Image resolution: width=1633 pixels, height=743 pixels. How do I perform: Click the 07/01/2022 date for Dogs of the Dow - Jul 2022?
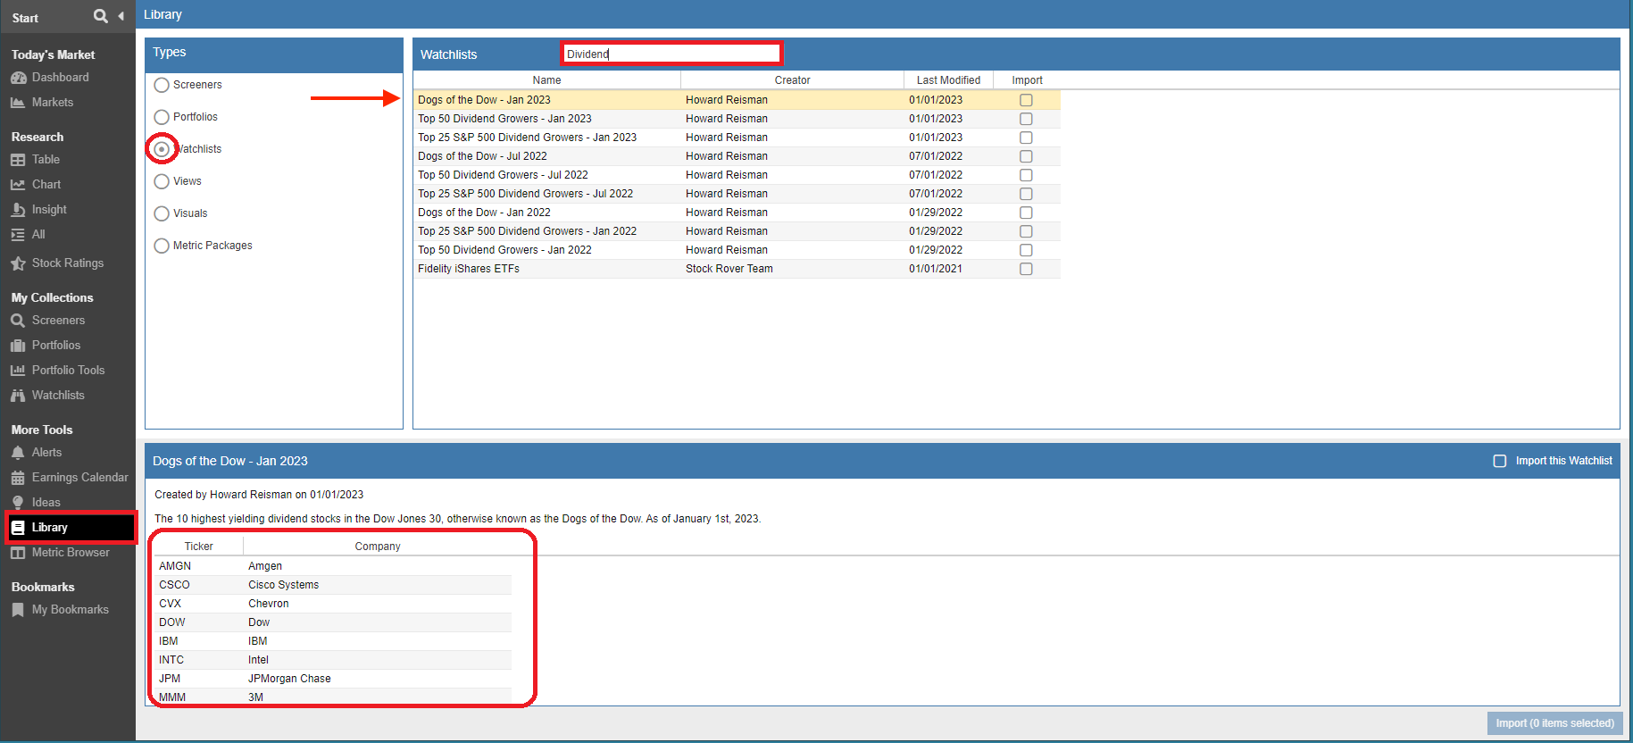936,156
